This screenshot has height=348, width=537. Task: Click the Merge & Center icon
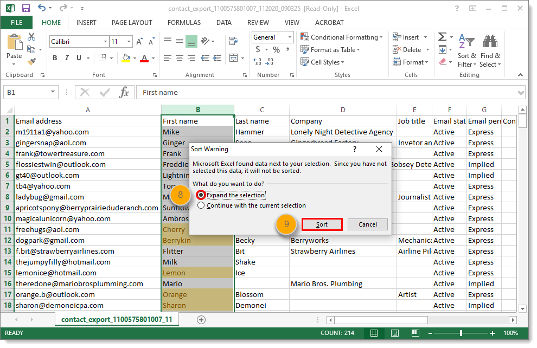(234, 58)
